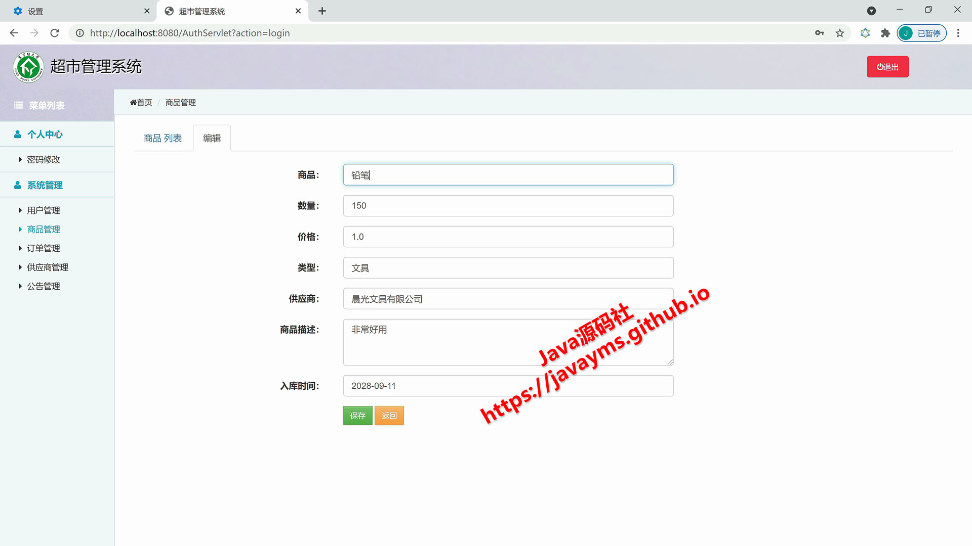
Task: Open the tab search dropdown arrow
Action: pos(871,11)
